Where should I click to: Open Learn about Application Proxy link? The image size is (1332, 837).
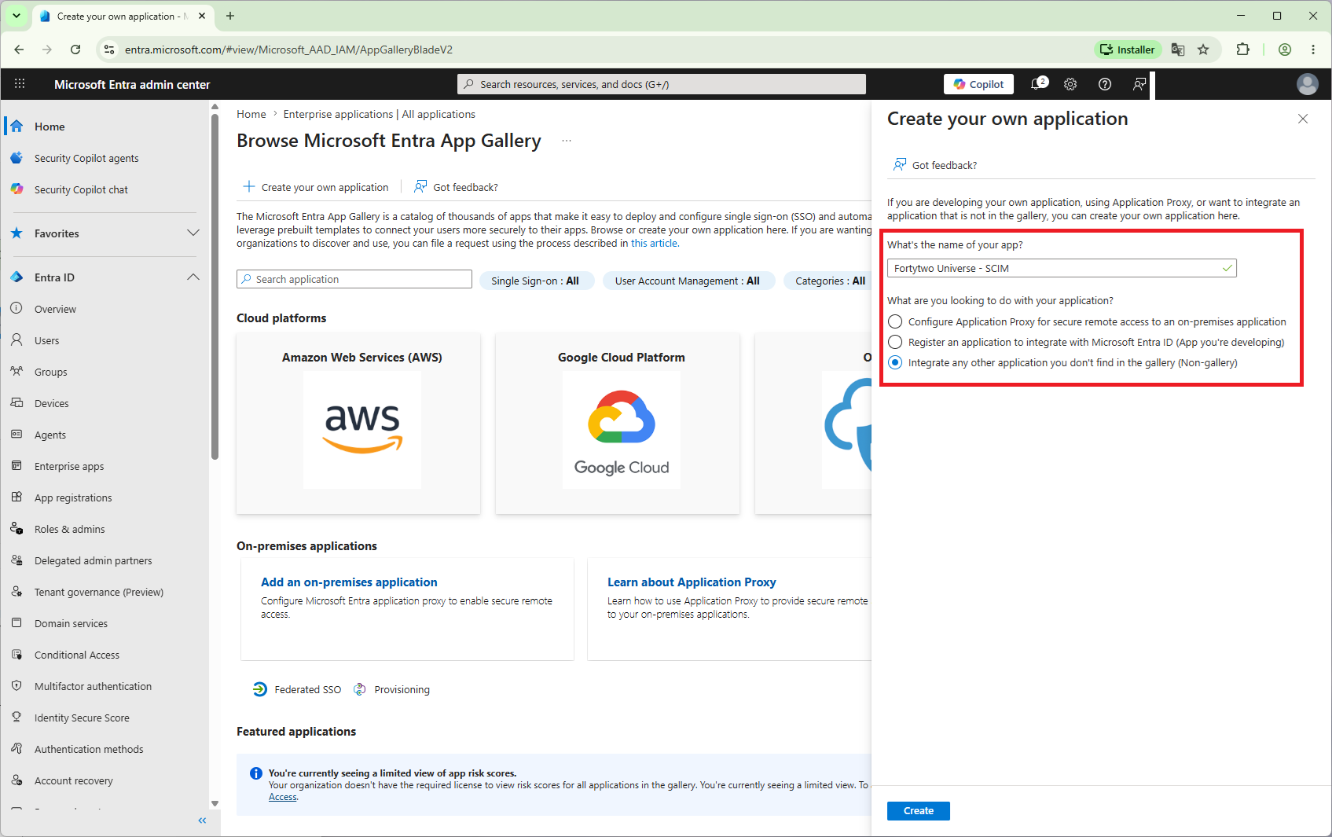(x=692, y=582)
